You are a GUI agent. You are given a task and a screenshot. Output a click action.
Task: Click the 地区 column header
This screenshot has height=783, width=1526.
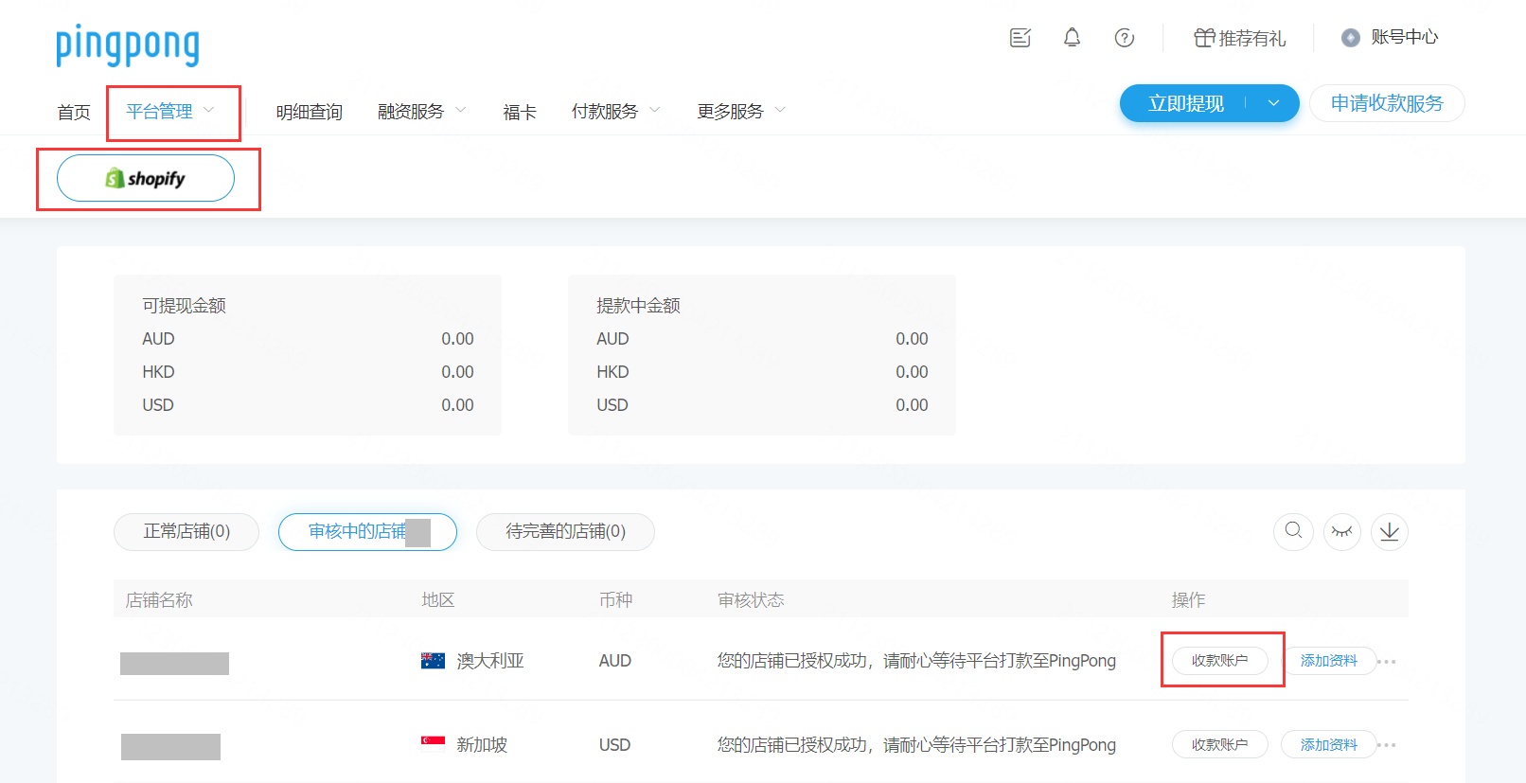tap(438, 600)
